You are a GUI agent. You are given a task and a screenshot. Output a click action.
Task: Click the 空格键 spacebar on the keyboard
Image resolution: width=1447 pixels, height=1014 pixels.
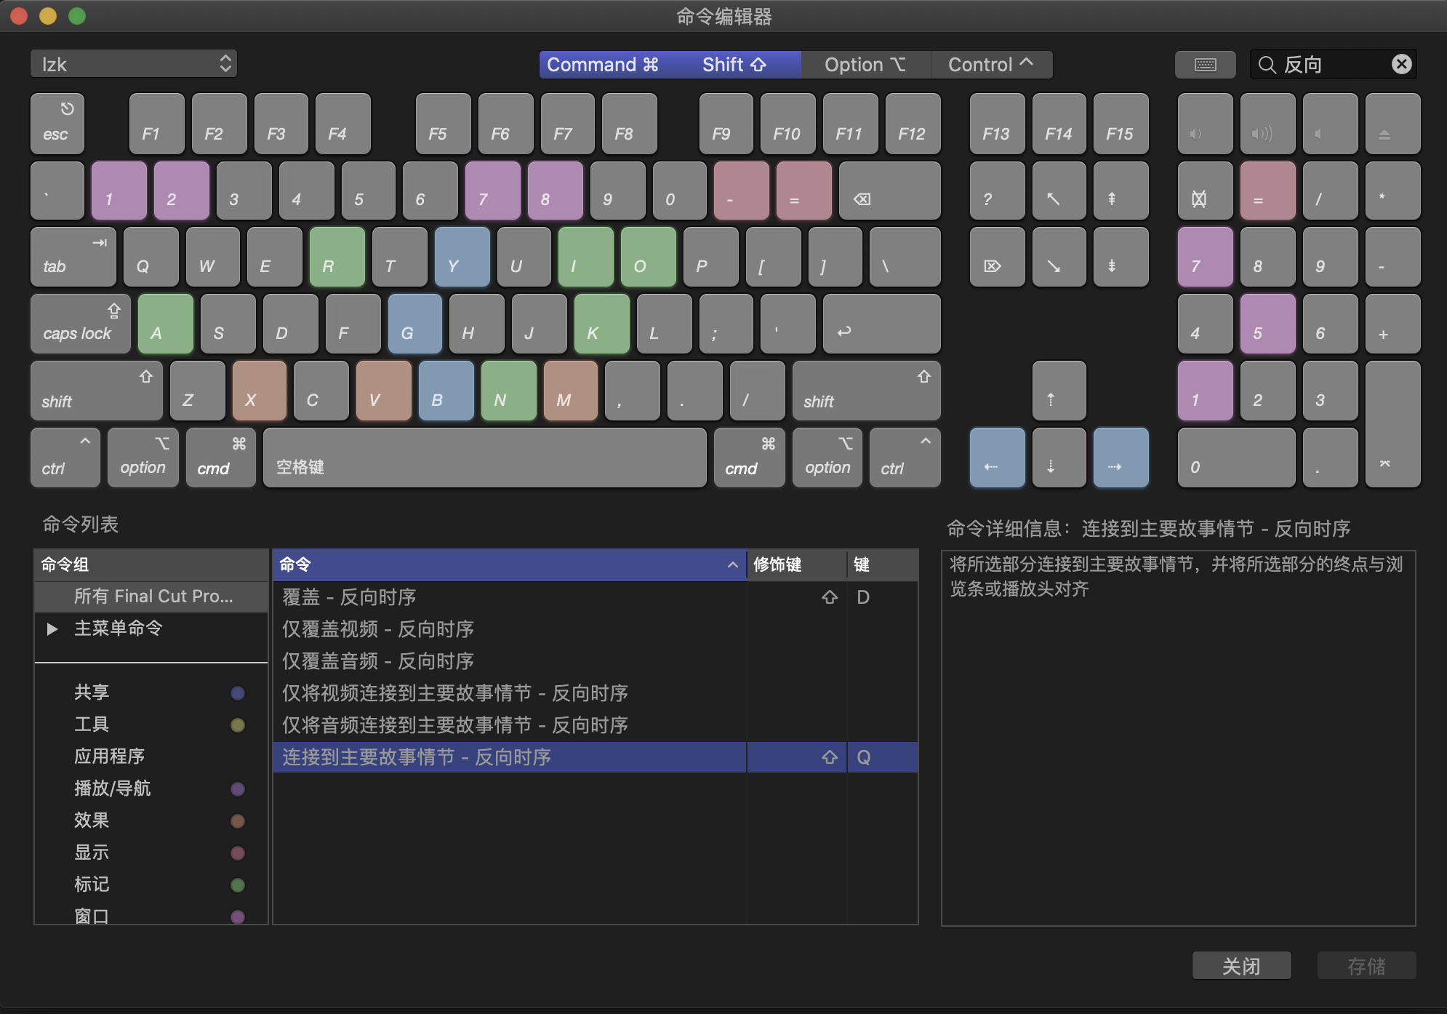point(484,458)
